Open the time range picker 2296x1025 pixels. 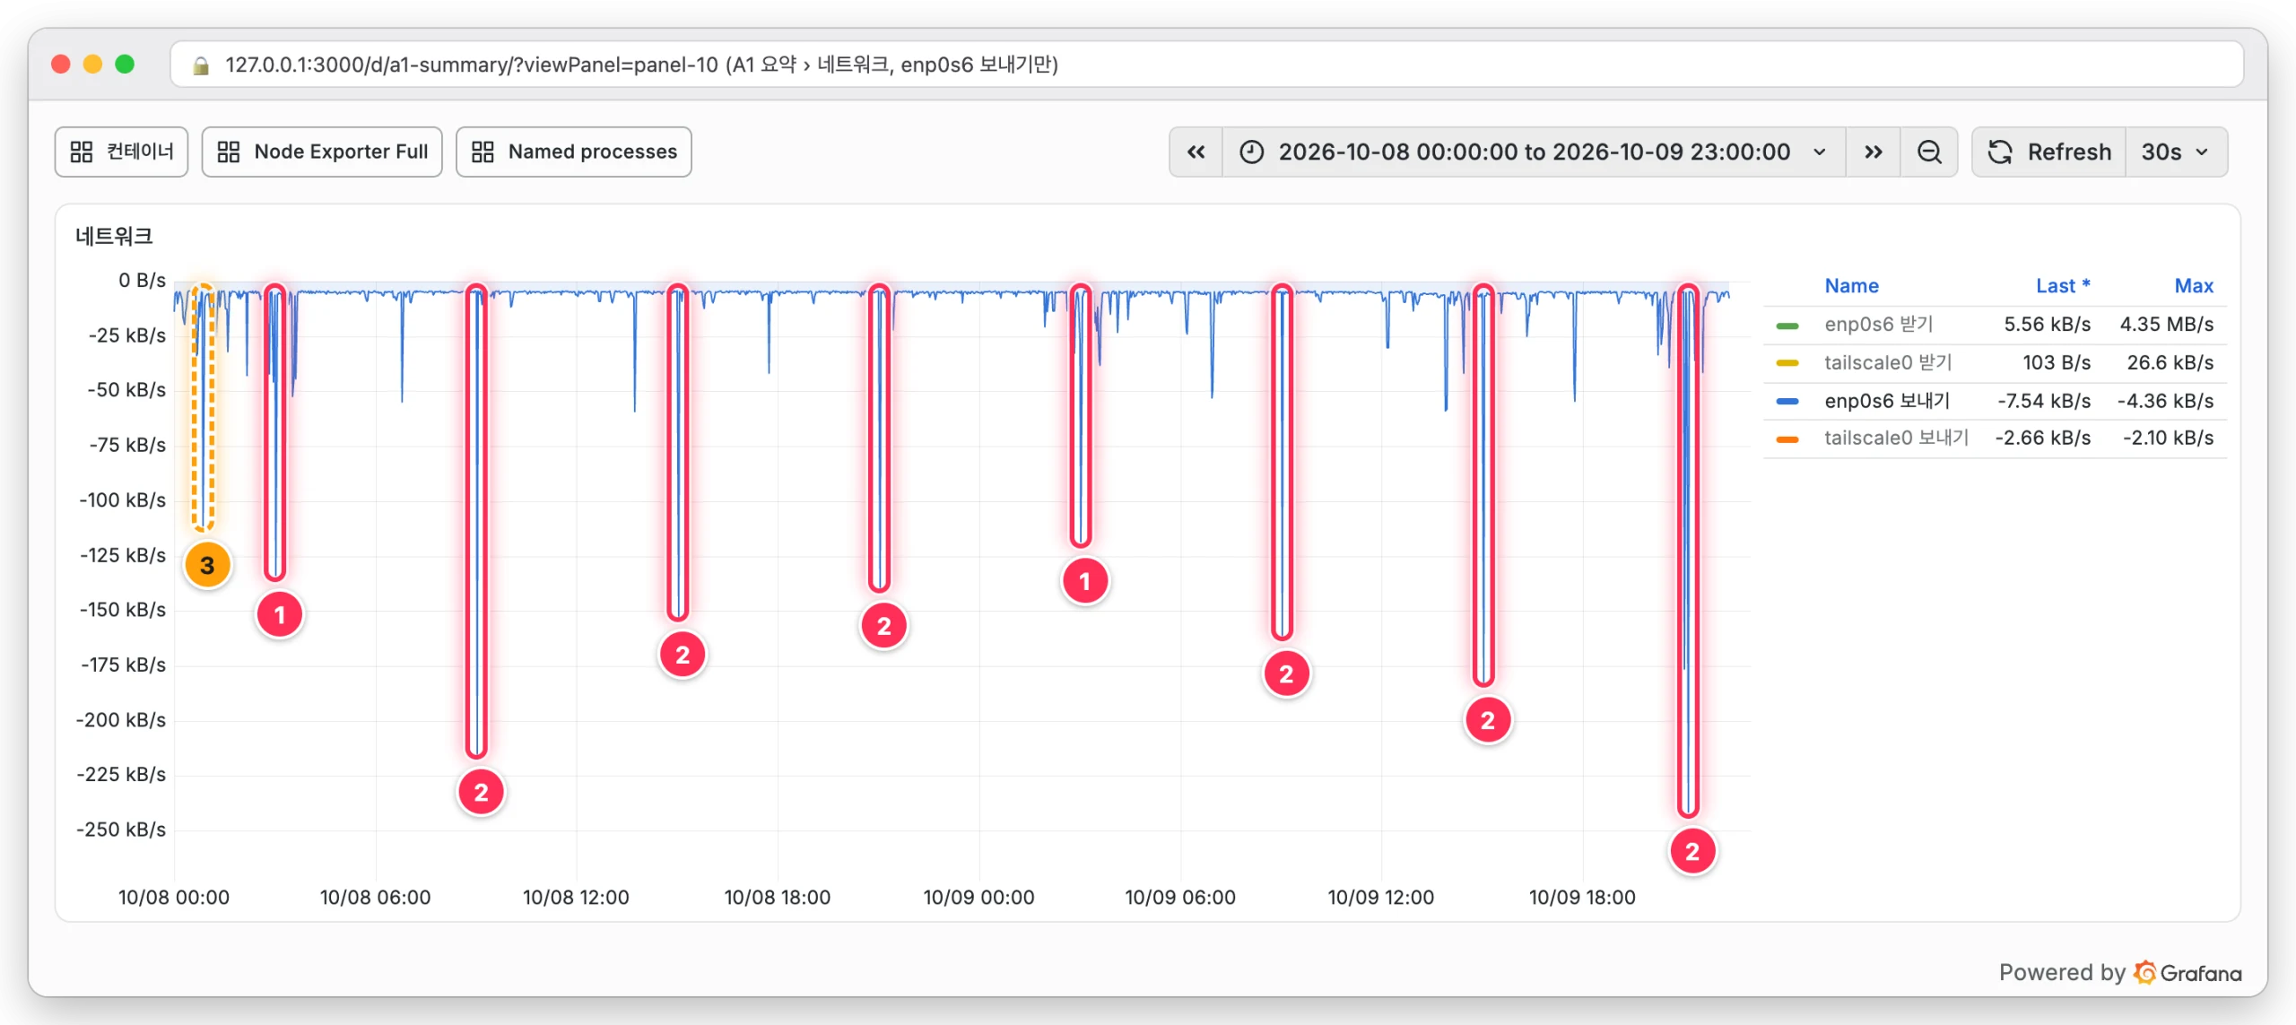click(1534, 152)
